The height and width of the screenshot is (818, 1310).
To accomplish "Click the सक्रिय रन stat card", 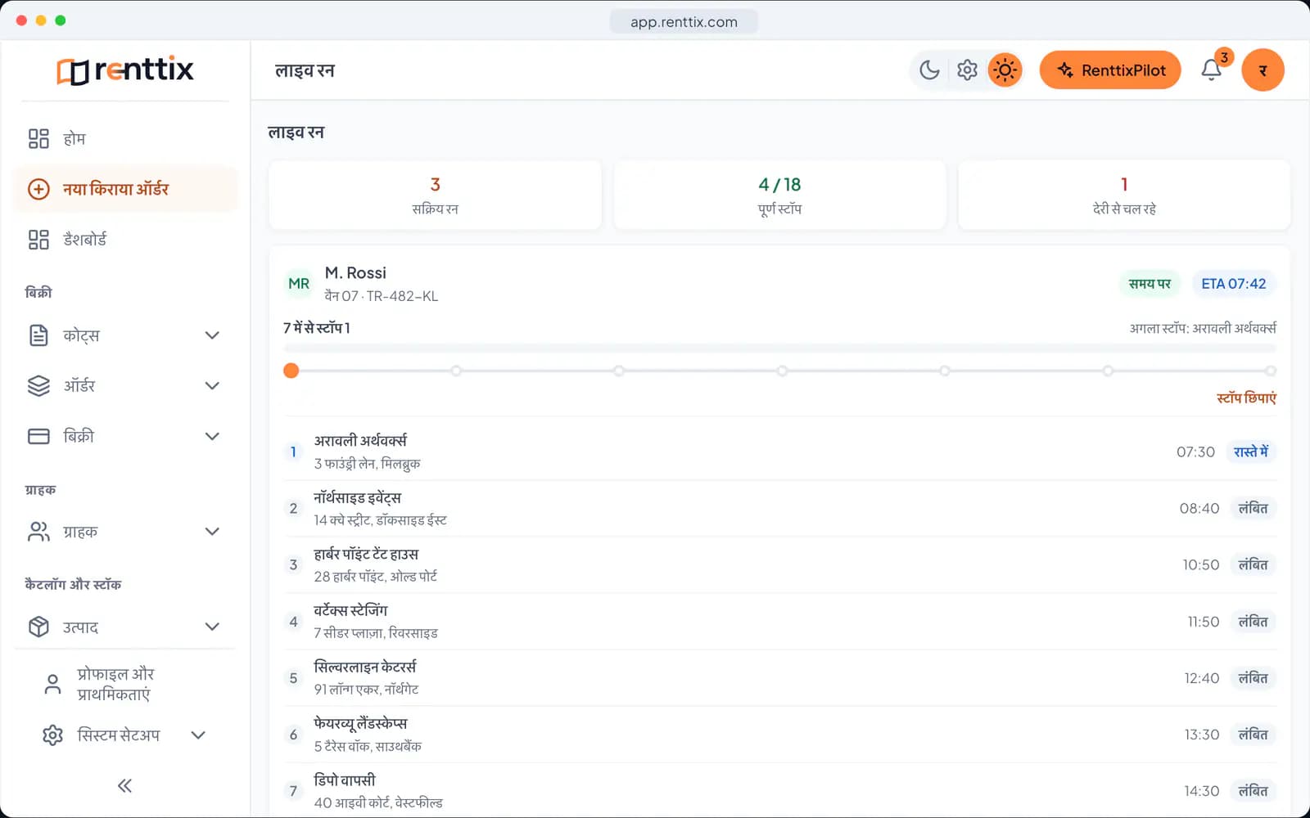I will click(435, 195).
